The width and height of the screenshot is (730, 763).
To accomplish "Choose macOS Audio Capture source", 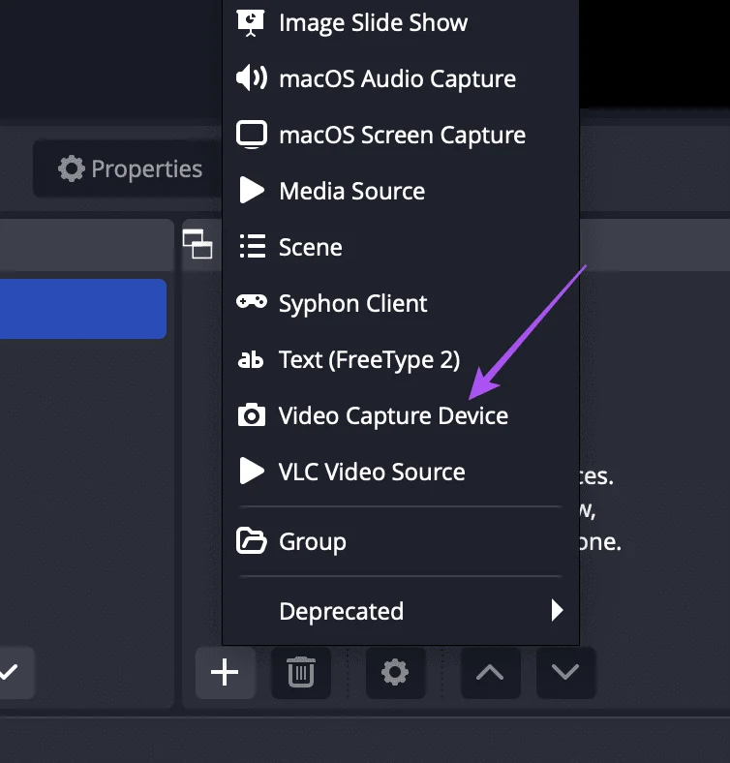I will pos(401,78).
